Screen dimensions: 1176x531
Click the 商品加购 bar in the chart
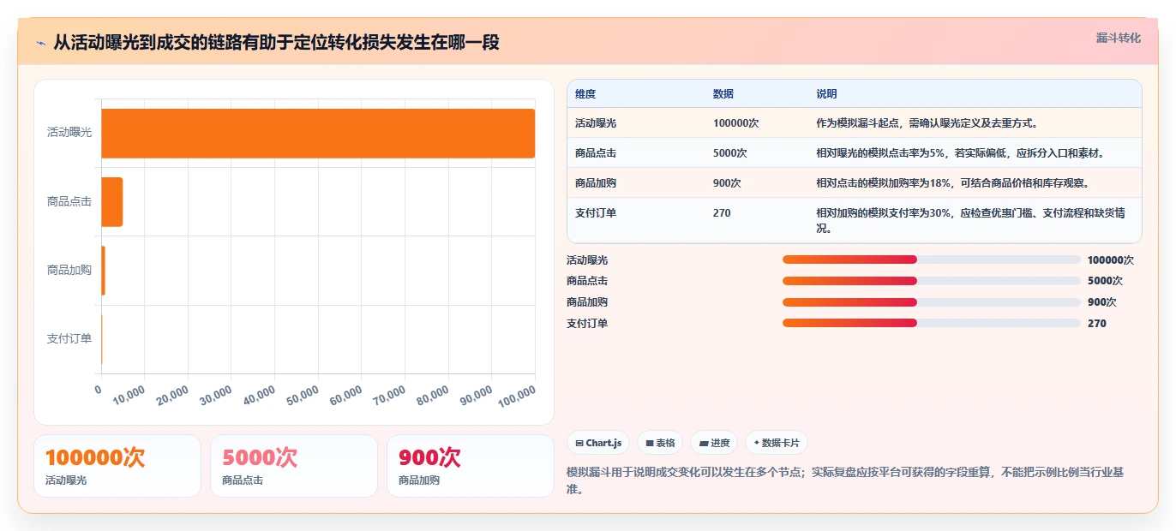tap(103, 271)
